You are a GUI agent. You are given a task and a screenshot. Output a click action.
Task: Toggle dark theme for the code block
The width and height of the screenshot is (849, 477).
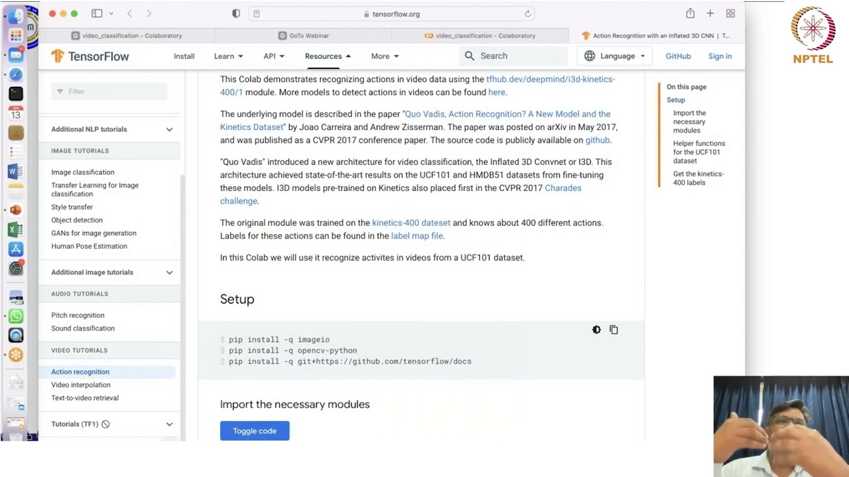click(x=596, y=330)
